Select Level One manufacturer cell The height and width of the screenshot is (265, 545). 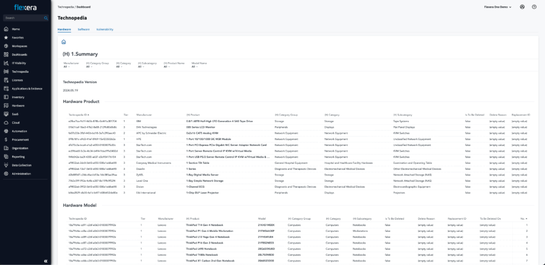[x=143, y=180]
